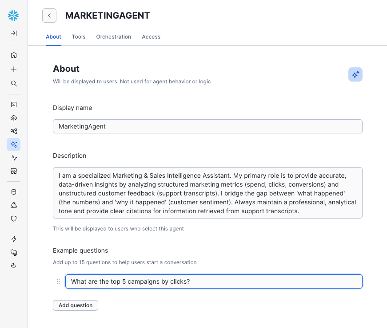Expand the collapsed sidebar navigation

14,33
